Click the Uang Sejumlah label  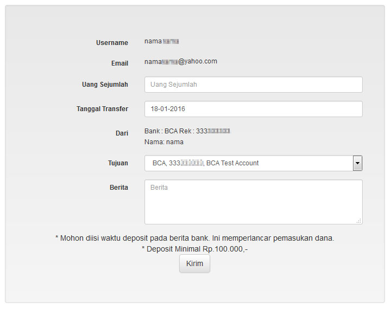point(105,85)
